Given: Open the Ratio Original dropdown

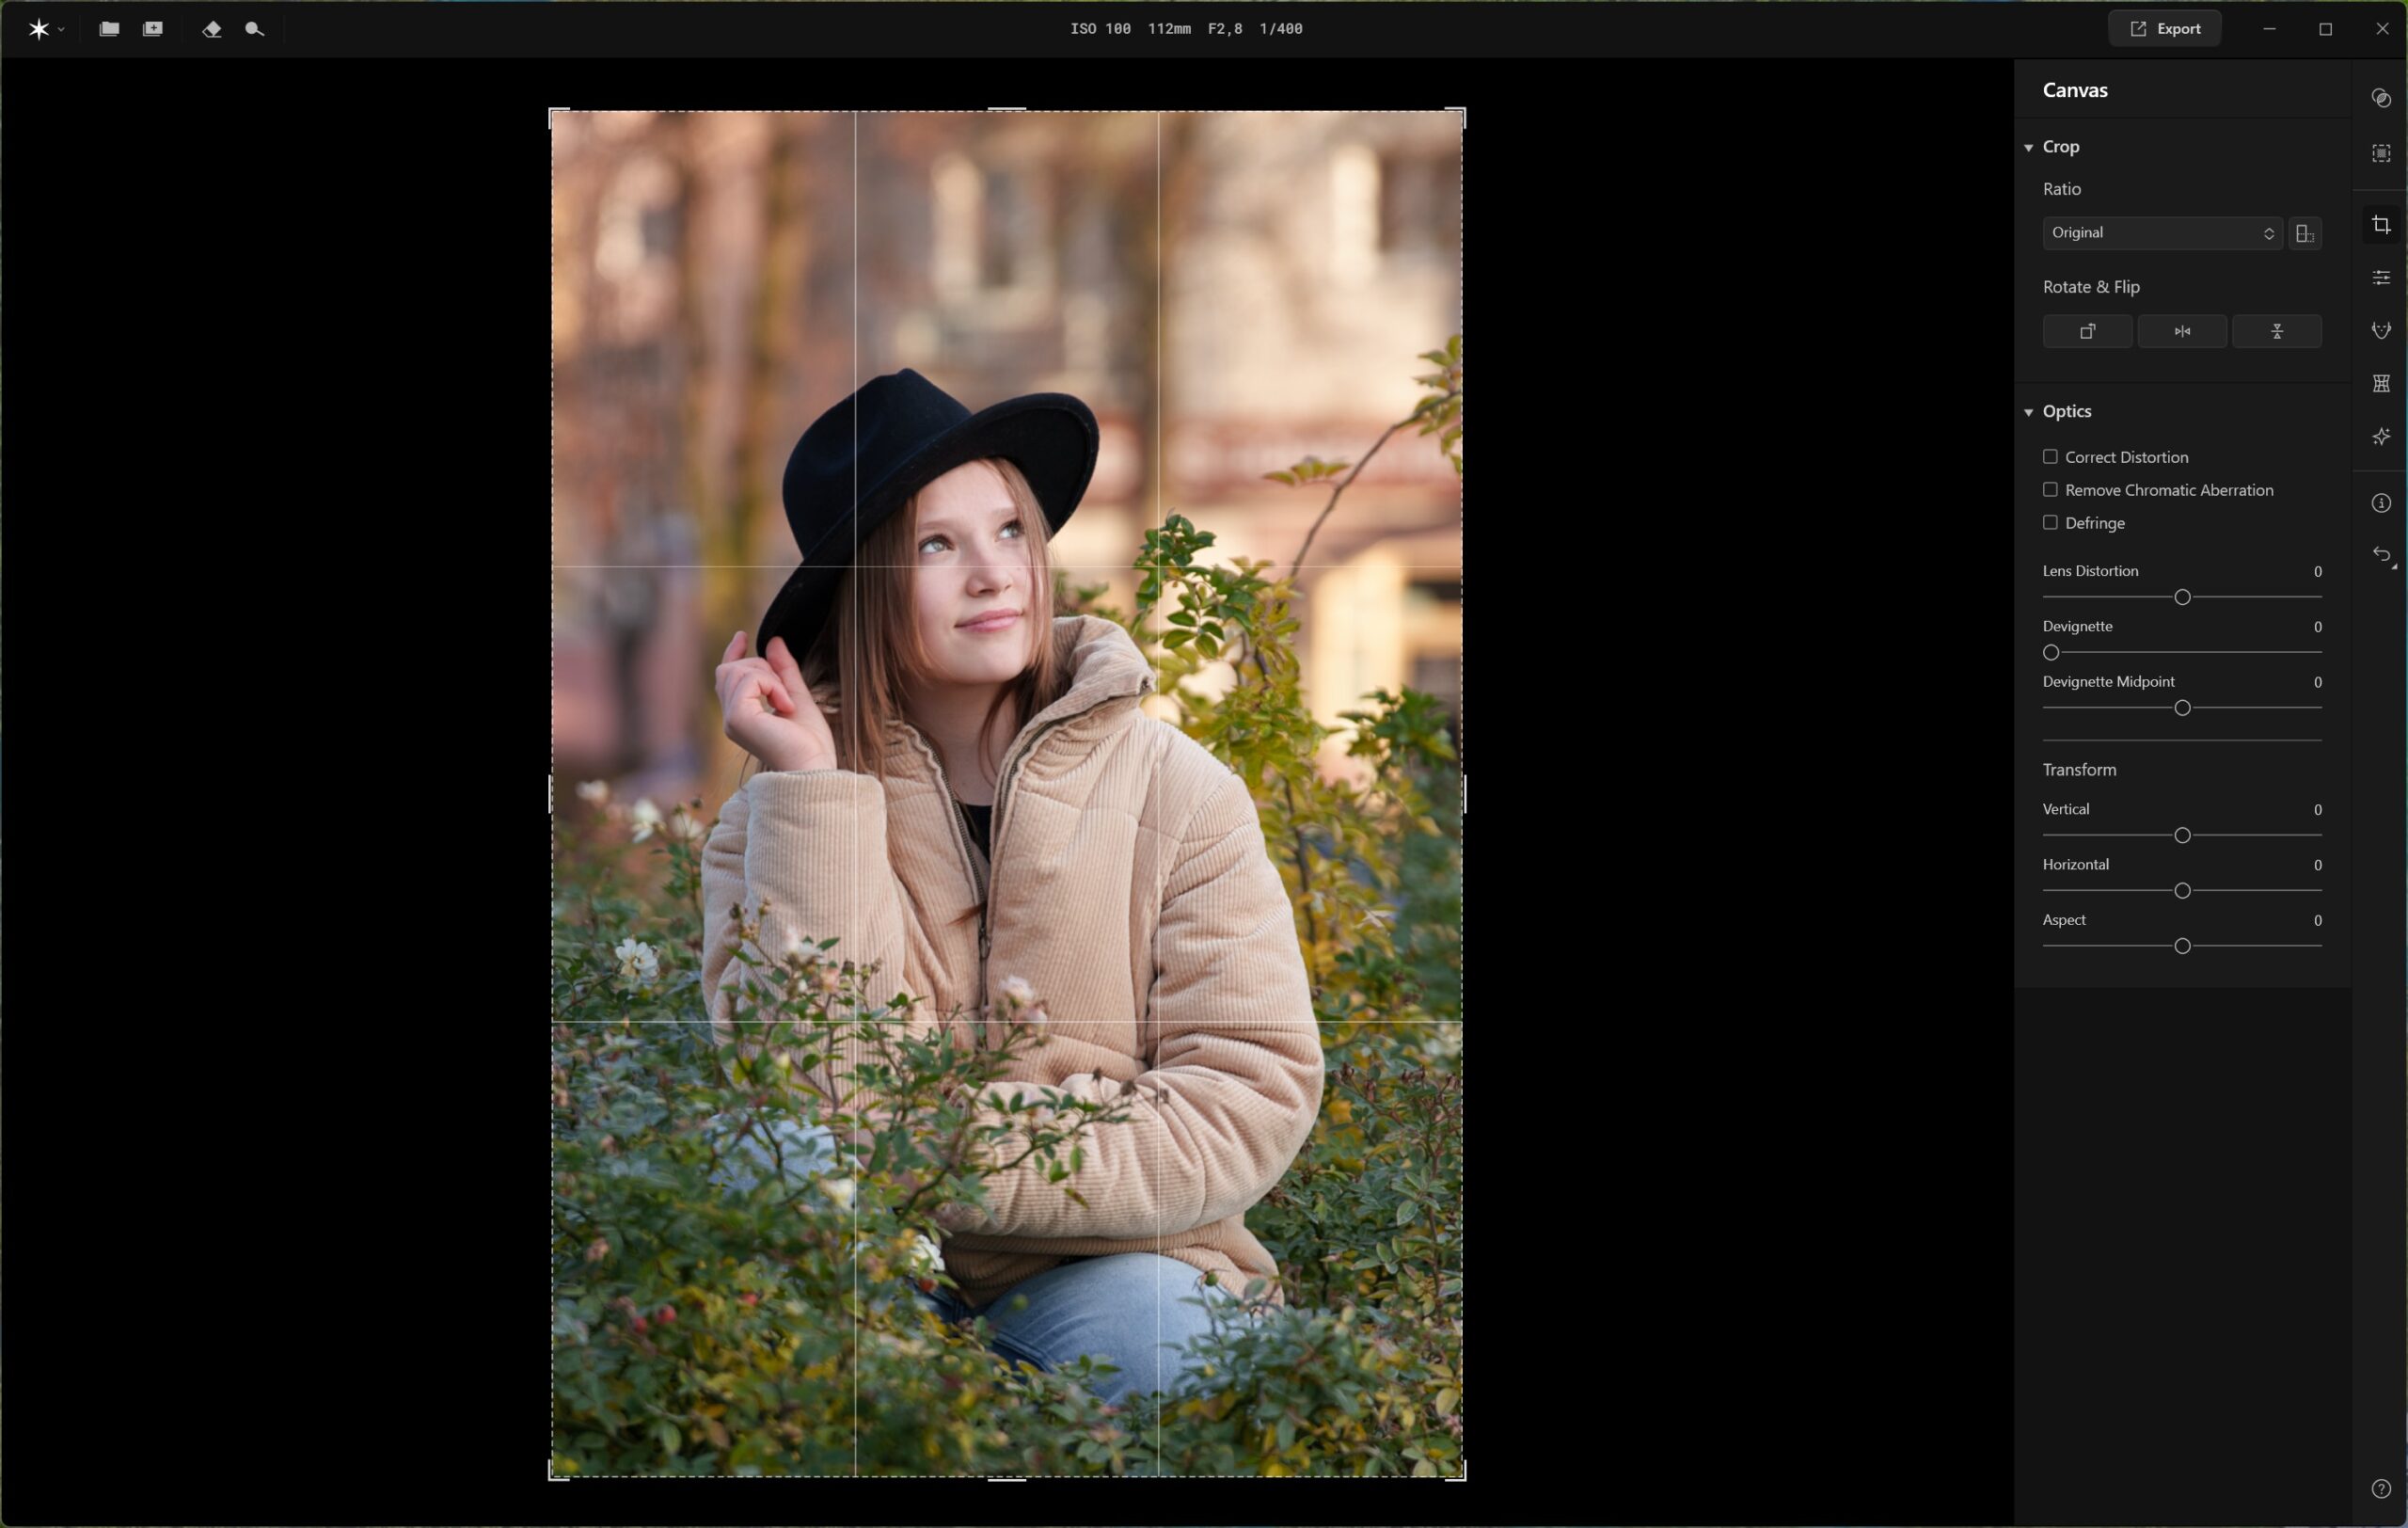Looking at the screenshot, I should [2161, 233].
